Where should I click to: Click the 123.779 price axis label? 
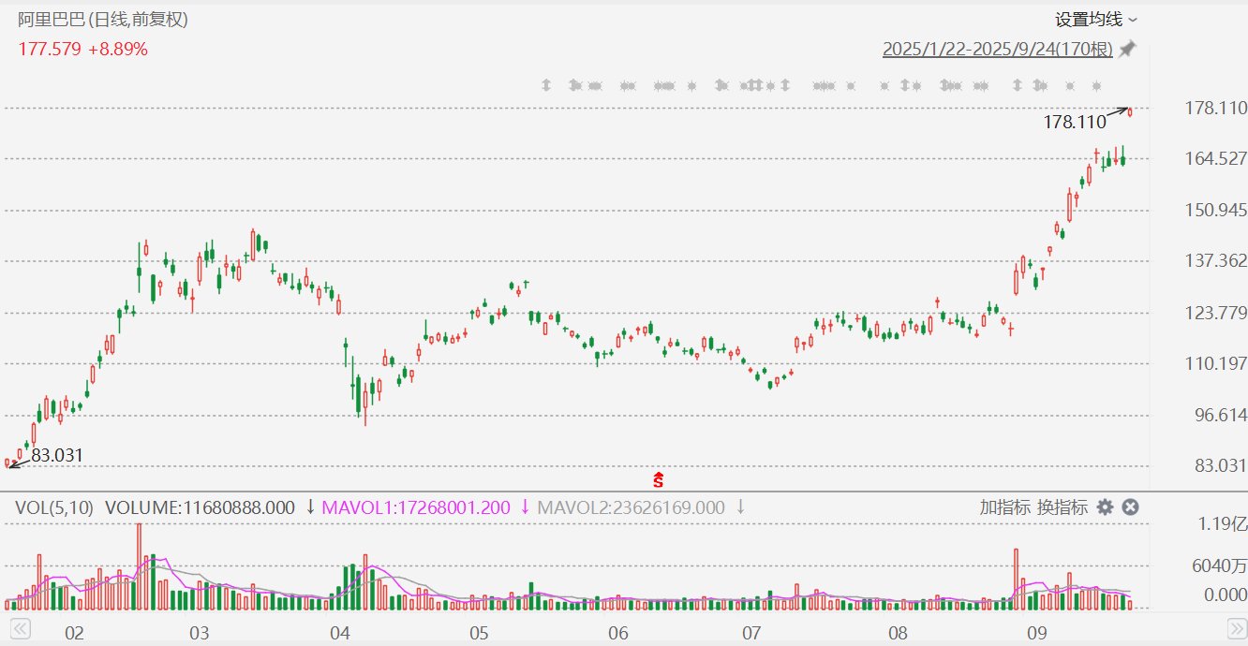point(1216,313)
